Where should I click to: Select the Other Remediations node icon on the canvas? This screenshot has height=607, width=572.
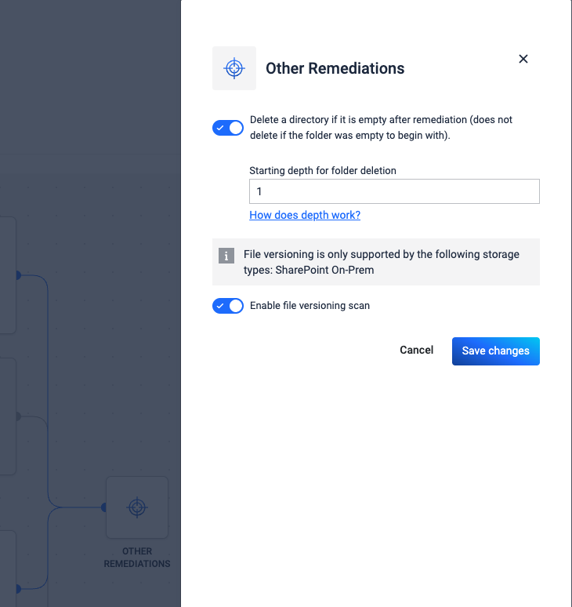pos(137,507)
